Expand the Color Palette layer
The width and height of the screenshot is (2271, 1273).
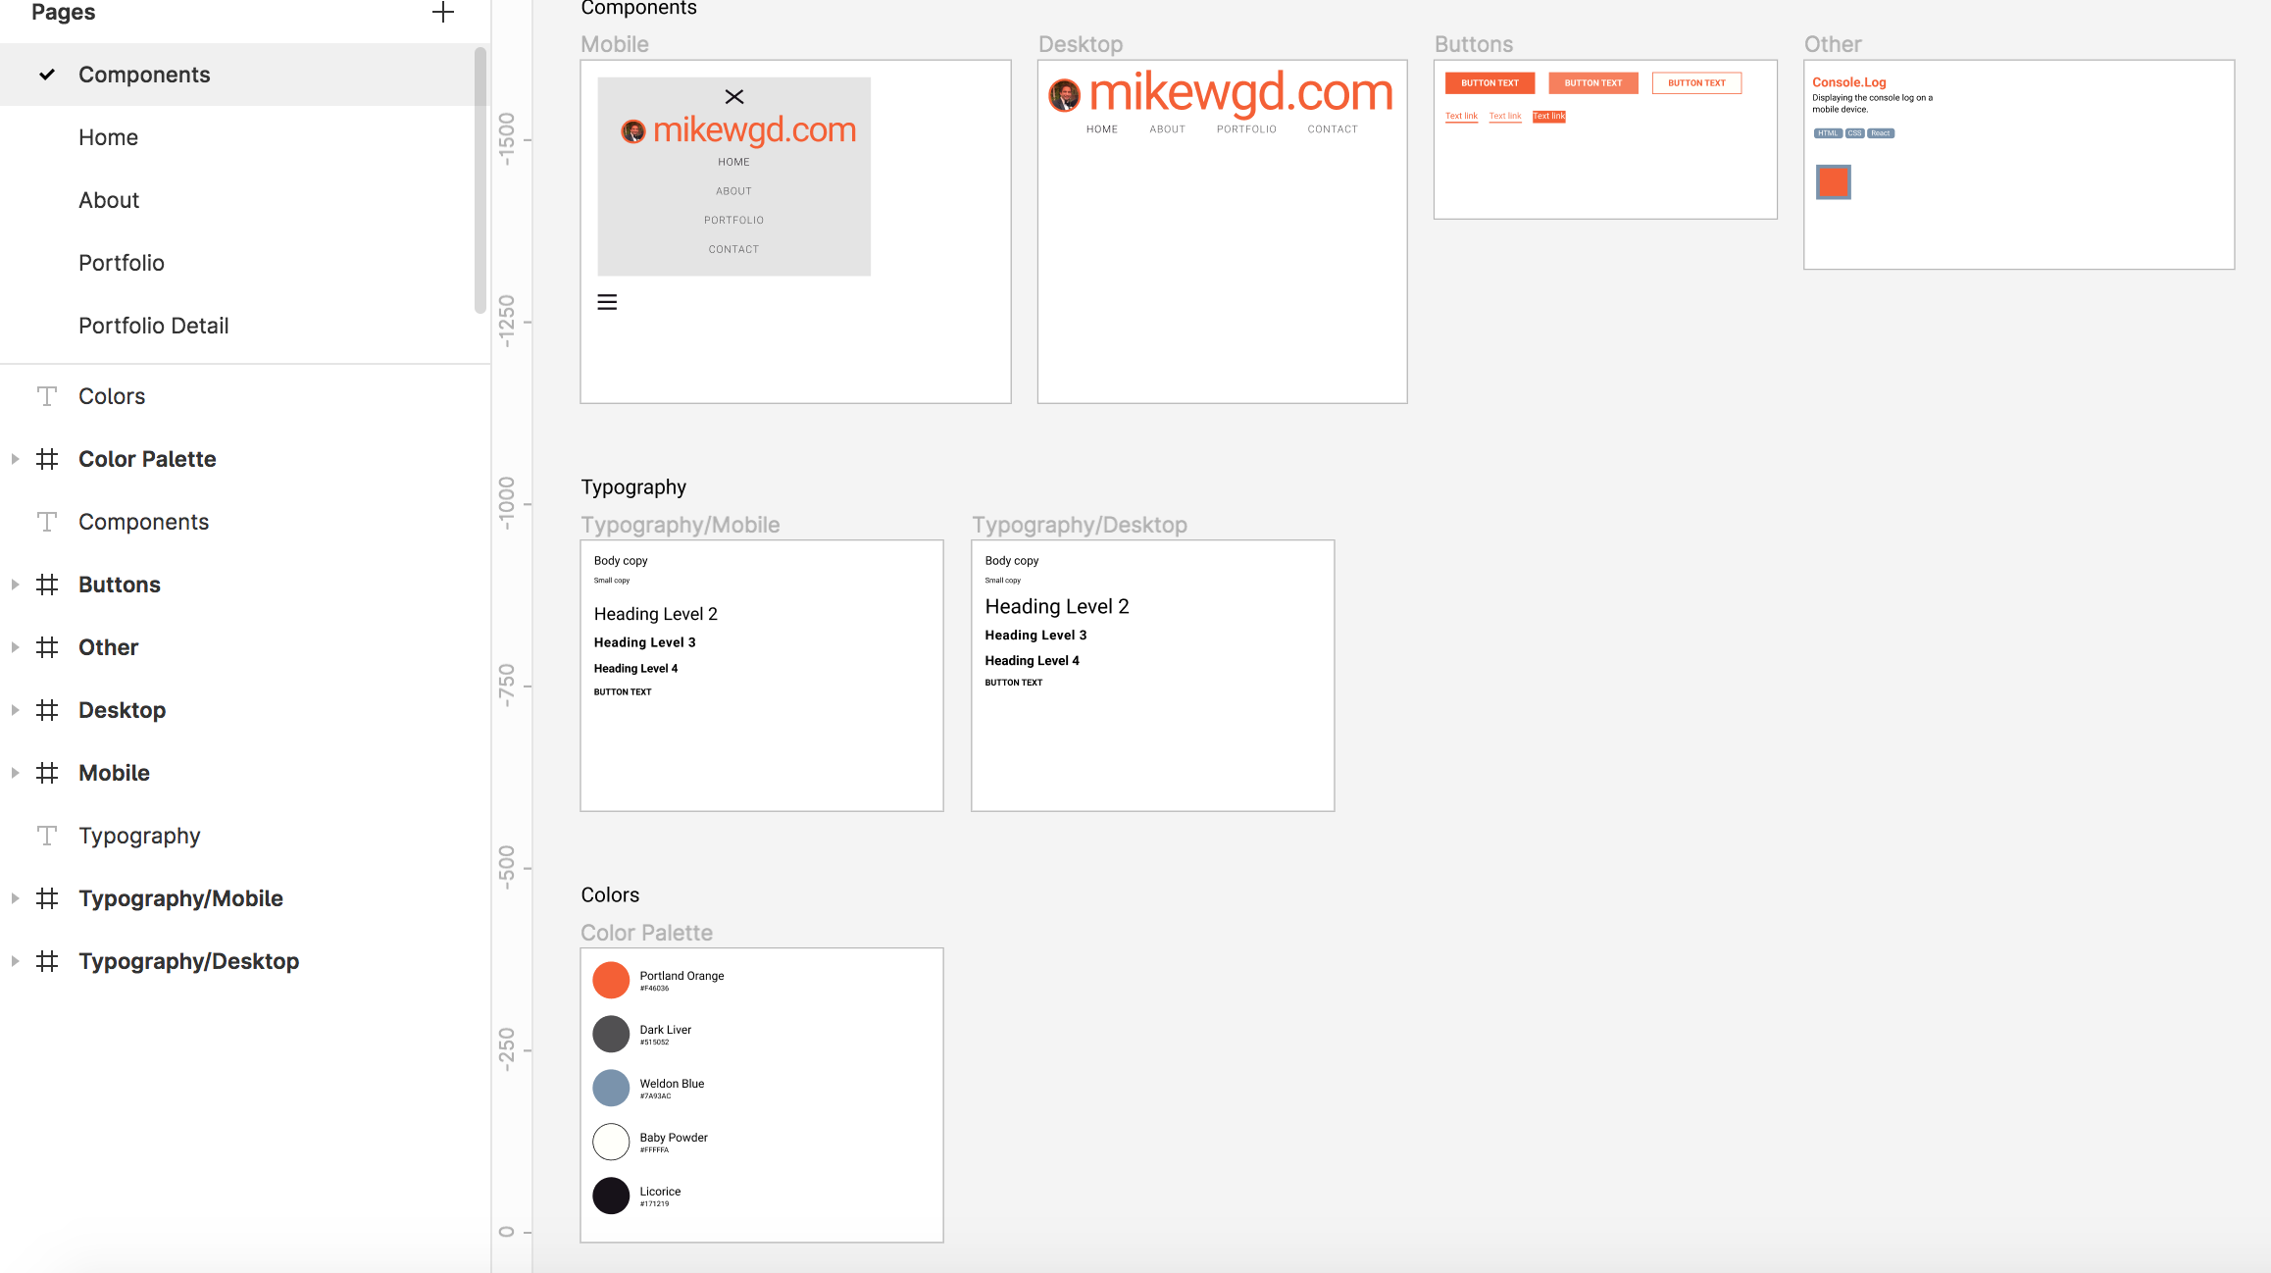[x=15, y=459]
